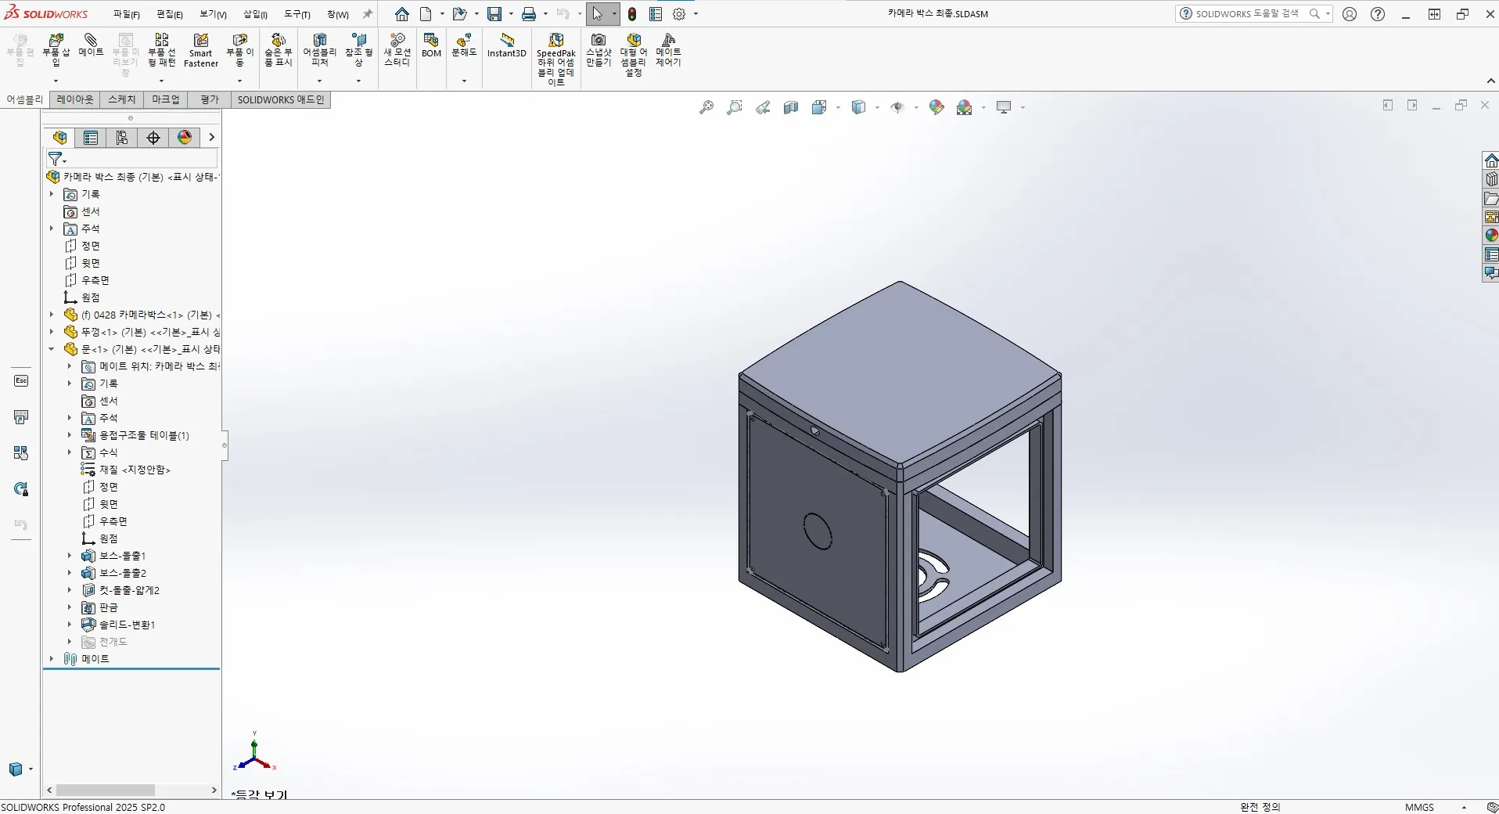Viewport: 1499px width, 814px height.
Task: Open the BOM tool
Action: point(431,45)
